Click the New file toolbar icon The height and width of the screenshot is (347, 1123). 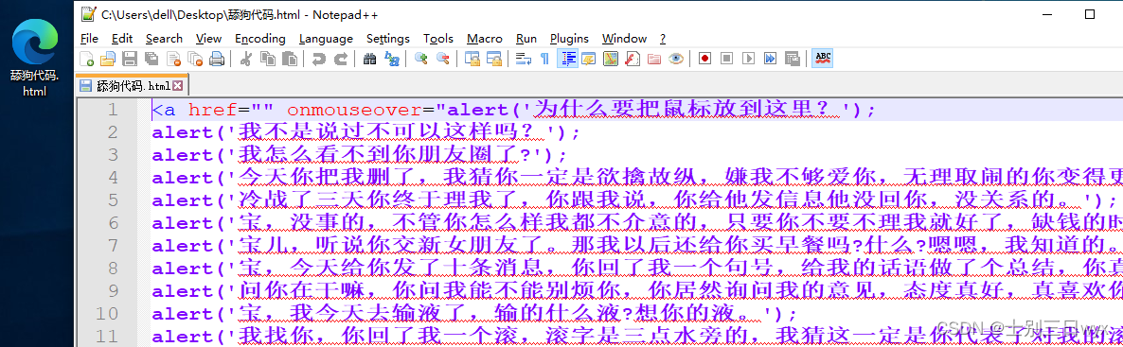pos(87,59)
